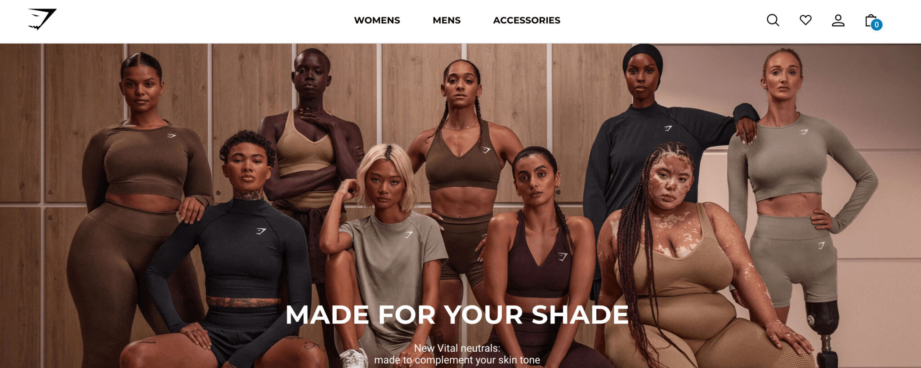Open the WOMENS navigation menu
Image resolution: width=921 pixels, height=368 pixels.
[377, 20]
